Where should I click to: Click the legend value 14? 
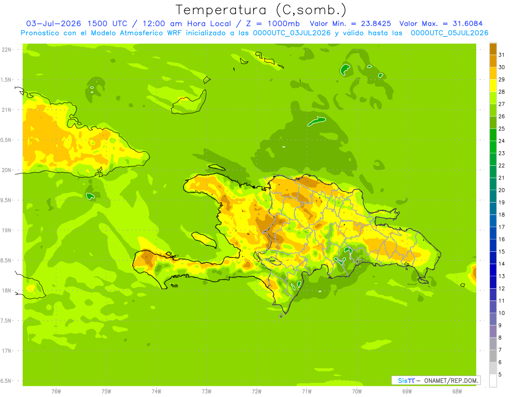(x=502, y=264)
